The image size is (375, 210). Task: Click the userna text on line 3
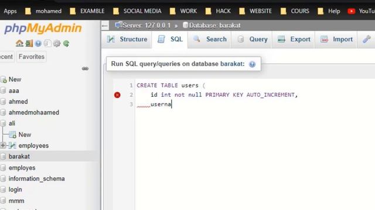click(161, 104)
